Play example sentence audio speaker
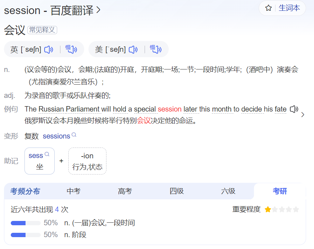The image size is (314, 249). point(294,109)
